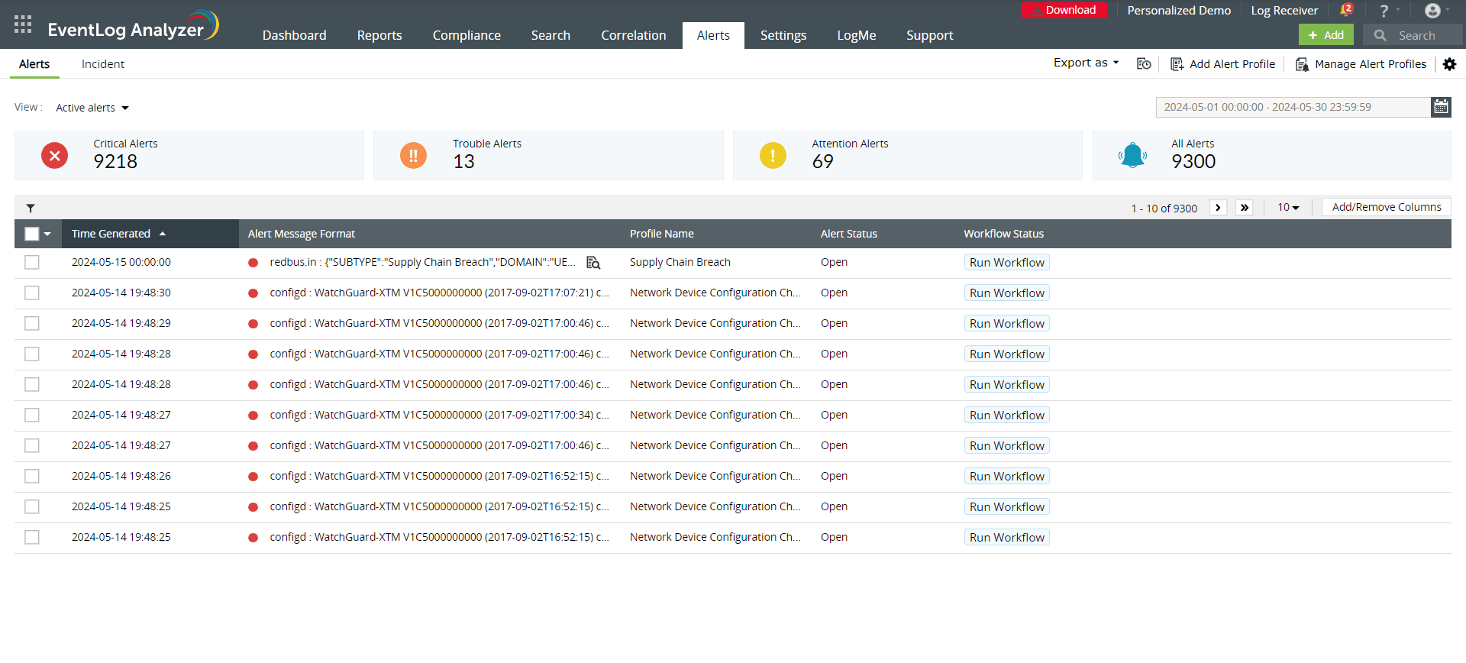The height and width of the screenshot is (663, 1466).
Task: Click the red Download button
Action: [1064, 10]
